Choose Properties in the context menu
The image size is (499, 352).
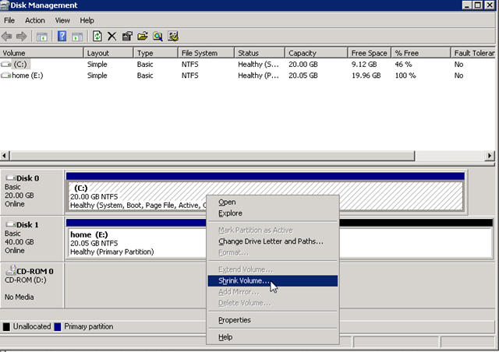[273, 320]
